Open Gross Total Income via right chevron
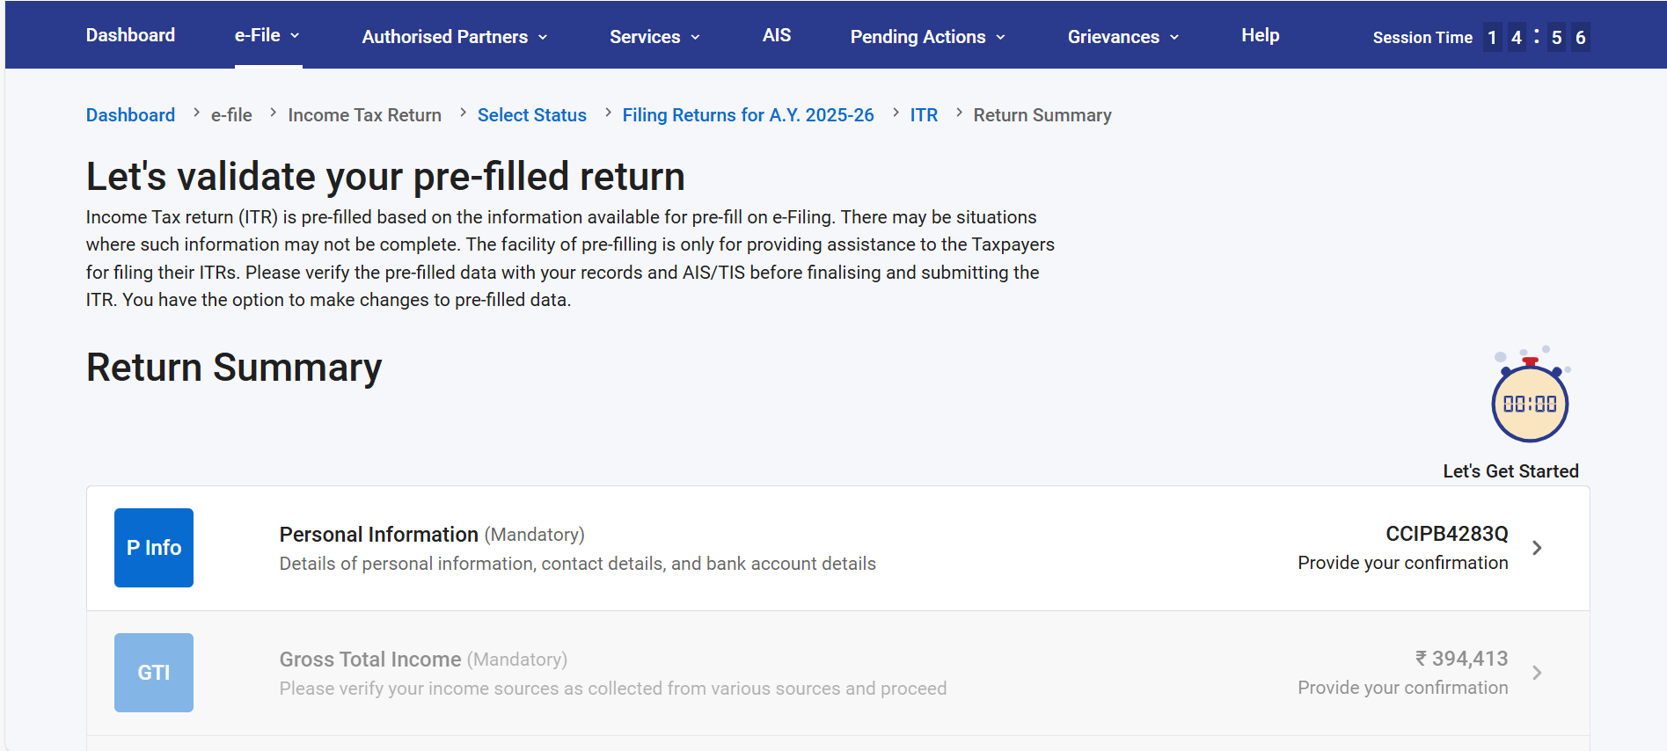The width and height of the screenshot is (1667, 751). click(1537, 673)
